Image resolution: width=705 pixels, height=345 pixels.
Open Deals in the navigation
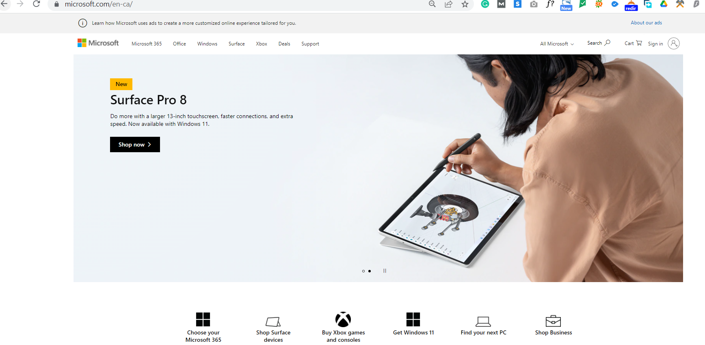tap(284, 44)
